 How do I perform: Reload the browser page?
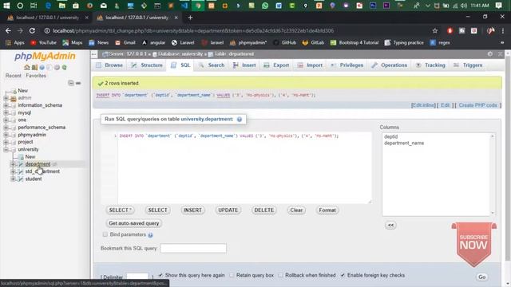pyautogui.click(x=32, y=30)
